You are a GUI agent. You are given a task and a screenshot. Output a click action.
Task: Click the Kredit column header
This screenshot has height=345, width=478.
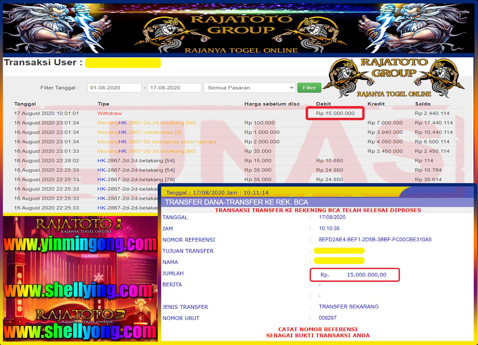(376, 104)
